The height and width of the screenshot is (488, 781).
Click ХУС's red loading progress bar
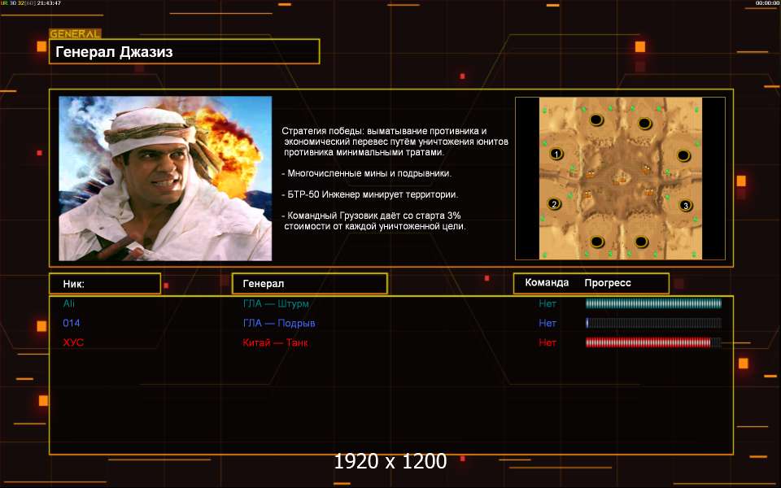pyautogui.click(x=653, y=342)
